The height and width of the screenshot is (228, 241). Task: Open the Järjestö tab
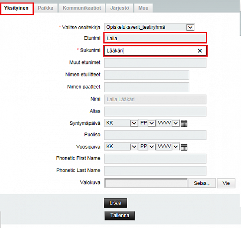(120, 8)
